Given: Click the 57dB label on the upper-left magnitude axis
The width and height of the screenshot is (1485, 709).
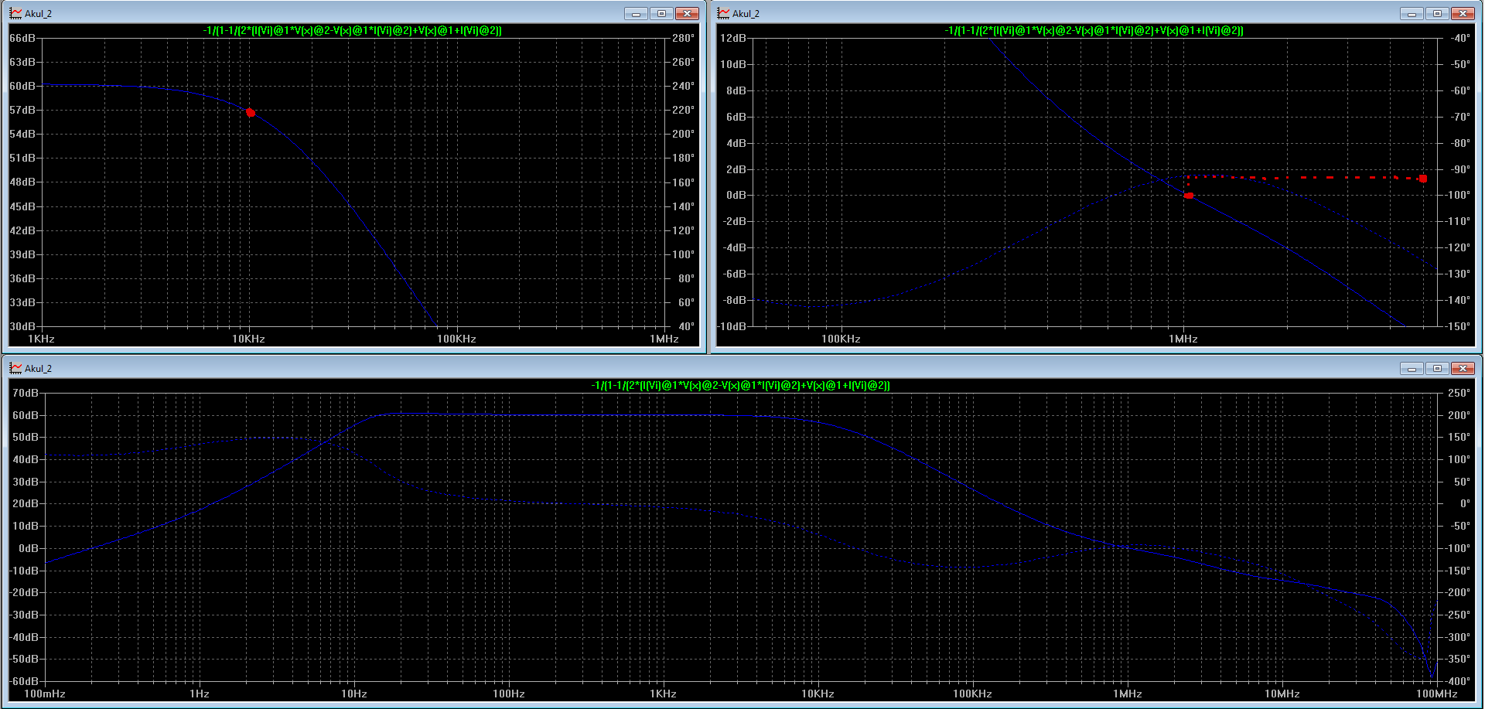Looking at the screenshot, I should pos(22,110).
